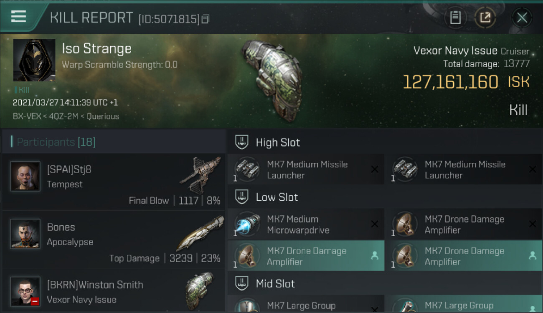The height and width of the screenshot is (313, 543).
Task: Select the microwarpdrive module icon
Action: [x=247, y=225]
